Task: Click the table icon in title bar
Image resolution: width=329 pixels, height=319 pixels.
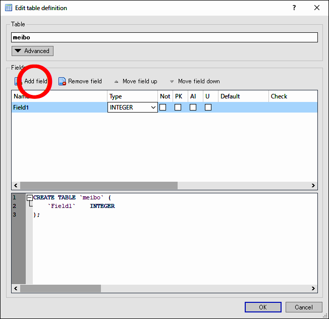Action: click(x=8, y=8)
